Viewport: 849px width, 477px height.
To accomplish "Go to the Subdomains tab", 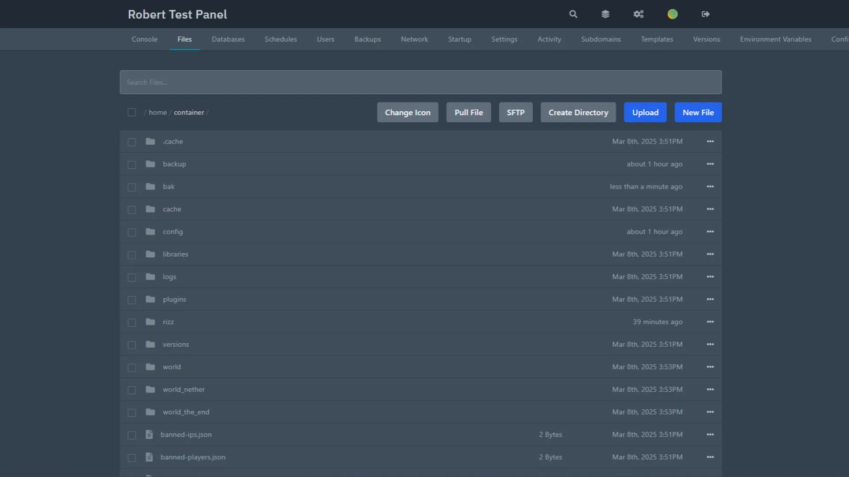I will point(600,39).
